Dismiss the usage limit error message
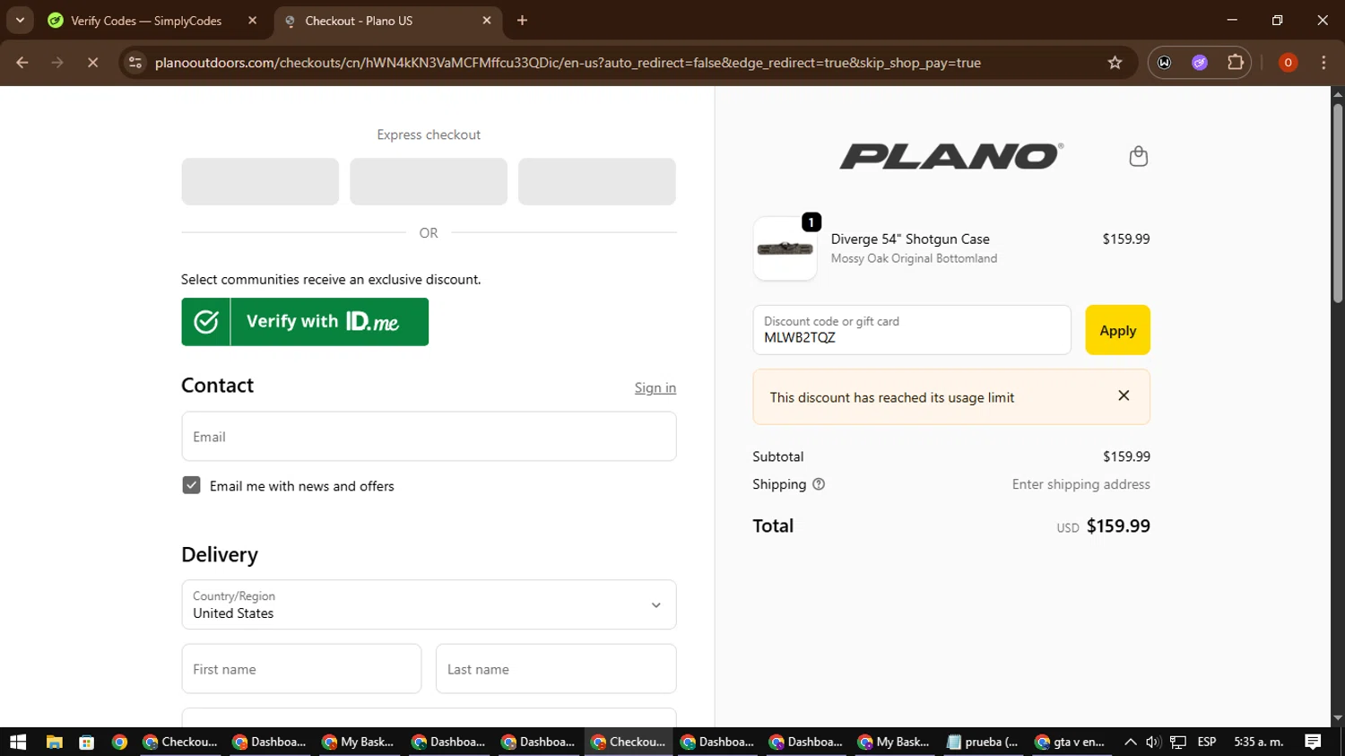This screenshot has height=756, width=1345. point(1124,395)
